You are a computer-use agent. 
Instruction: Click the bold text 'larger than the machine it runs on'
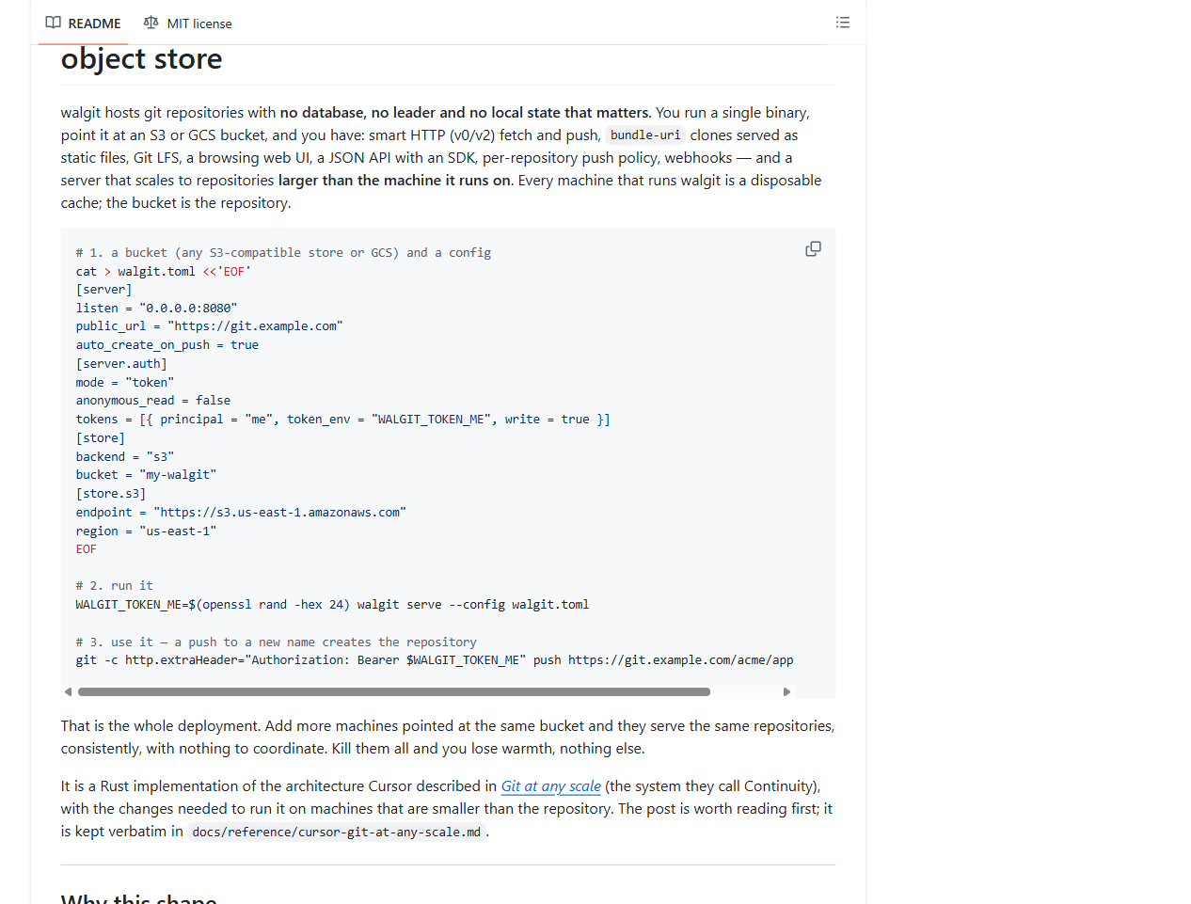(395, 181)
